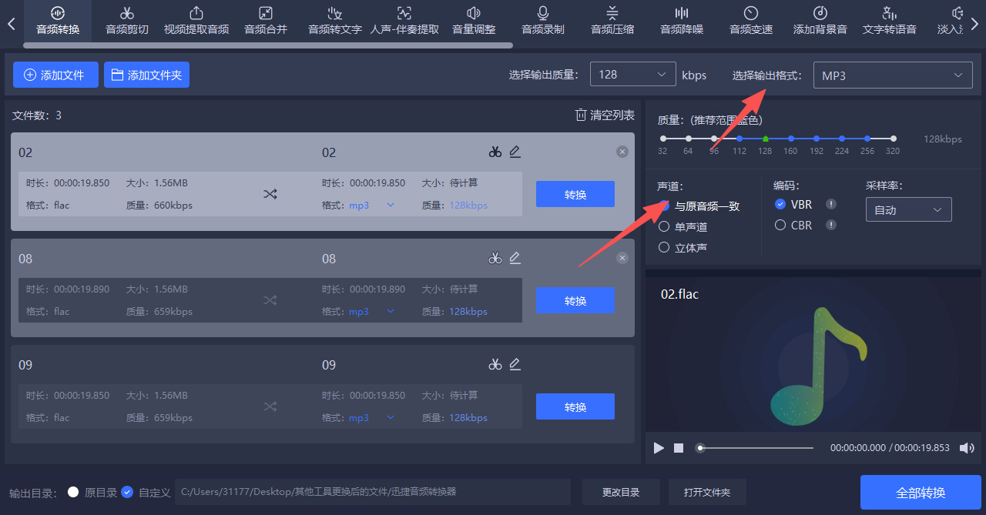Set quality slider to 192 kbps point
Viewport: 986px width, 515px height.
pos(817,139)
